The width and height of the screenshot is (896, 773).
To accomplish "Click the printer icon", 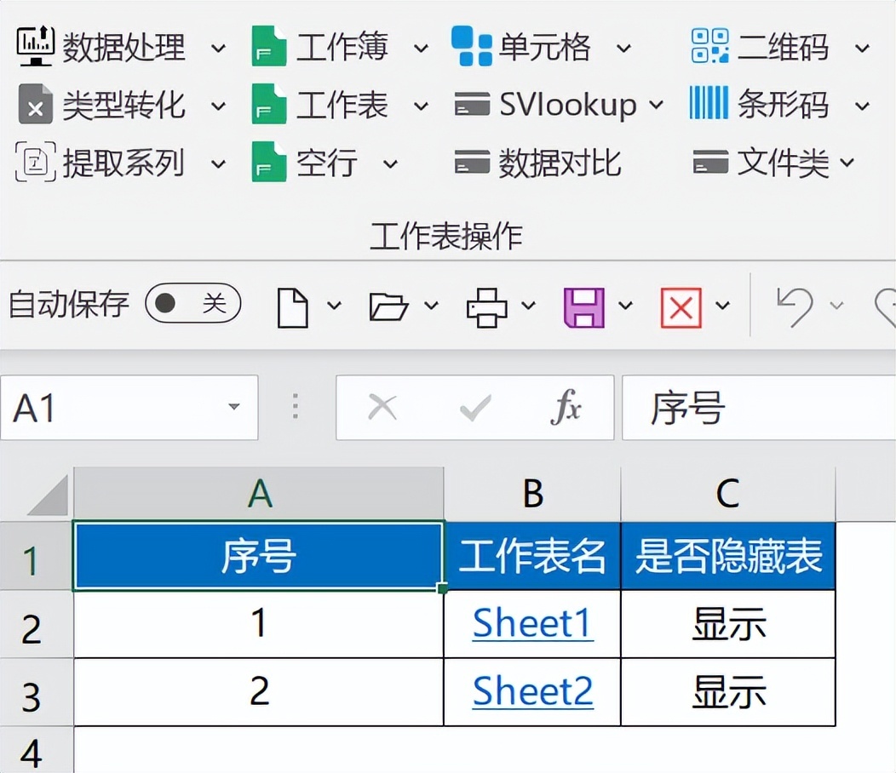I will point(486,306).
